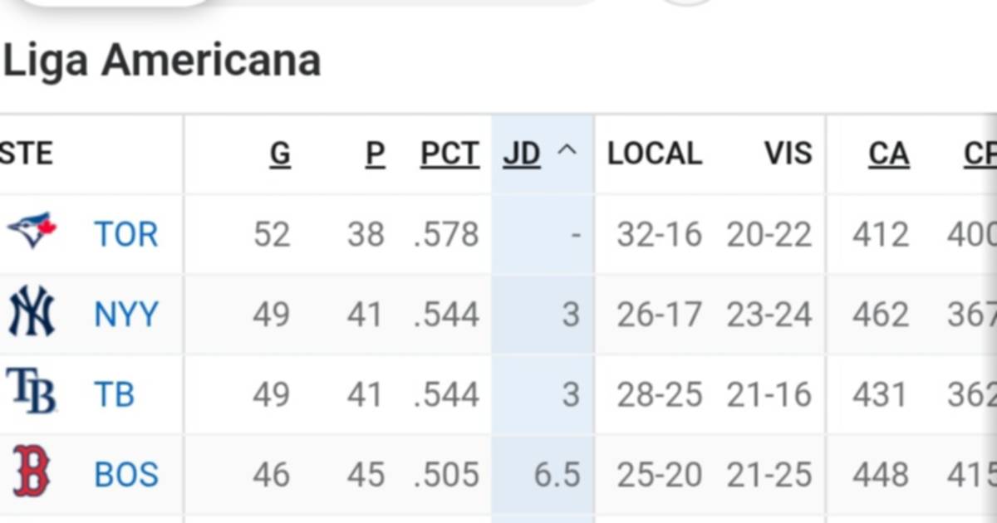Viewport: 997px width, 523px height.
Task: Open the BOS team page link
Action: (125, 473)
